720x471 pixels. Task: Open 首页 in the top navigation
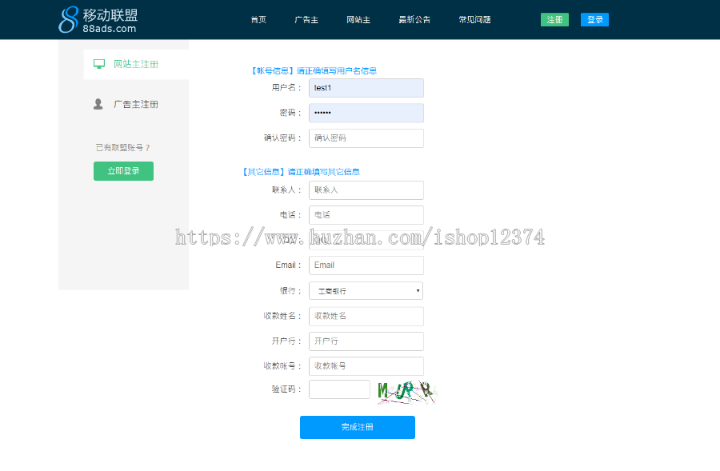258,20
